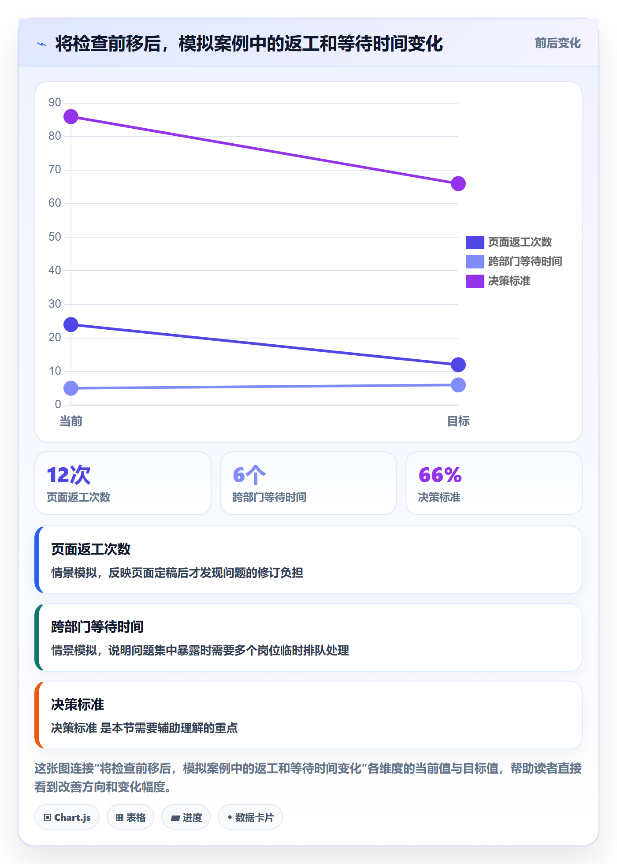Click the lightning bolt icon beside the title
The height and width of the screenshot is (864, 617).
point(42,44)
